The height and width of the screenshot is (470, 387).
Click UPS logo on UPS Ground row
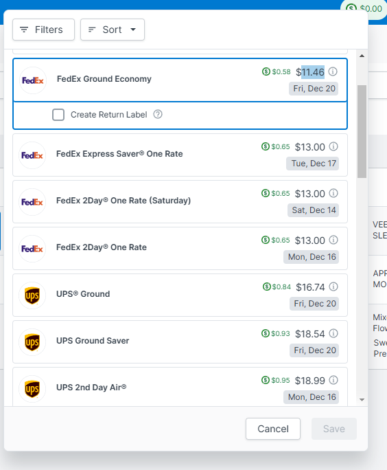click(x=32, y=295)
